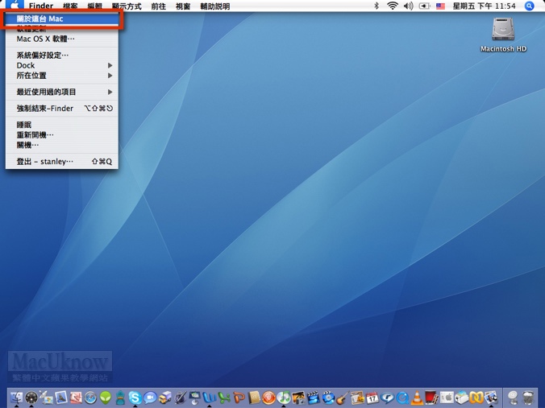The width and height of the screenshot is (545, 408).
Task: Choose 關於這台 Mac menu item
Action: 62,19
